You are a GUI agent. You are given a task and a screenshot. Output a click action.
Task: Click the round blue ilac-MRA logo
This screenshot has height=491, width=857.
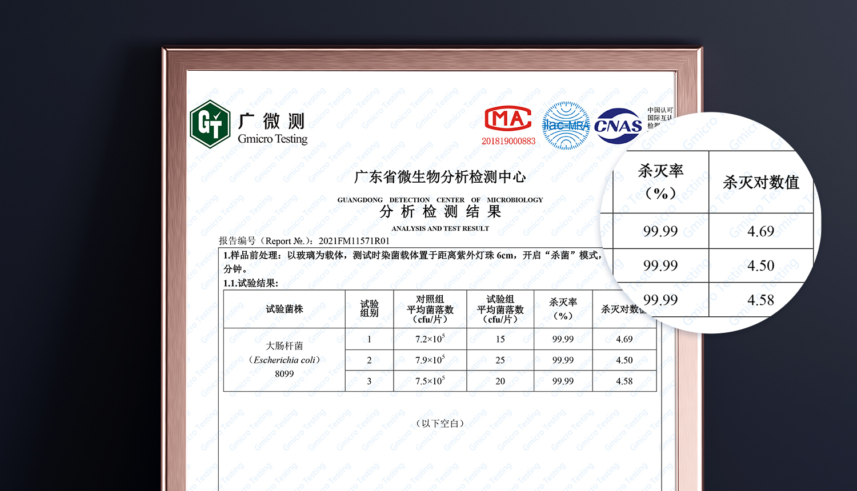[566, 126]
